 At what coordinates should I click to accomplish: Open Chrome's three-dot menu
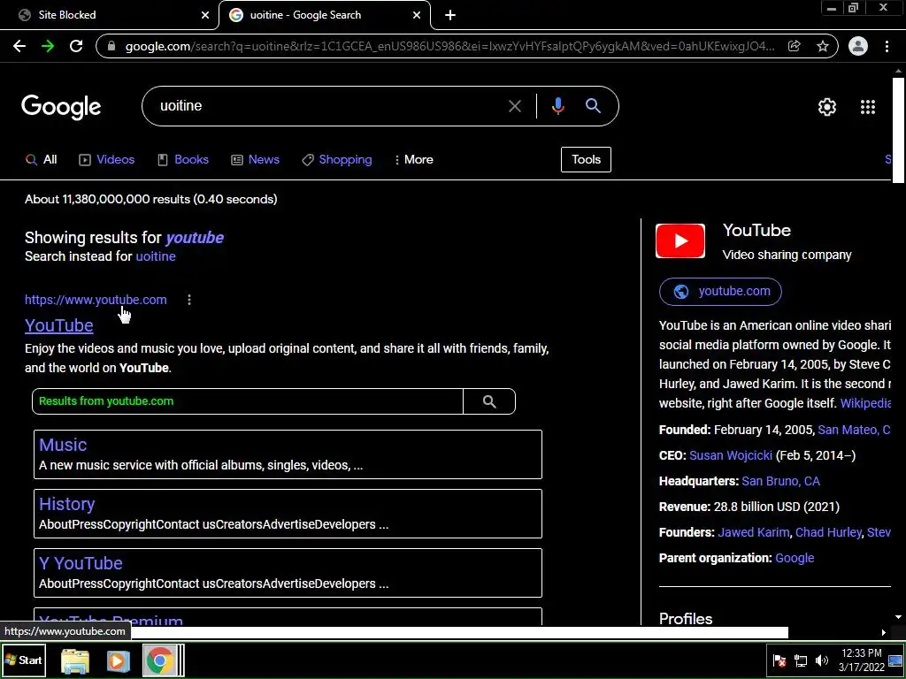click(x=887, y=46)
